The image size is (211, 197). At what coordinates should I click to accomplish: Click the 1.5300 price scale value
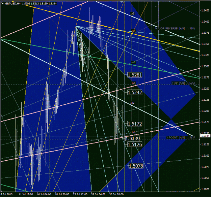pyautogui.click(x=205, y=66)
